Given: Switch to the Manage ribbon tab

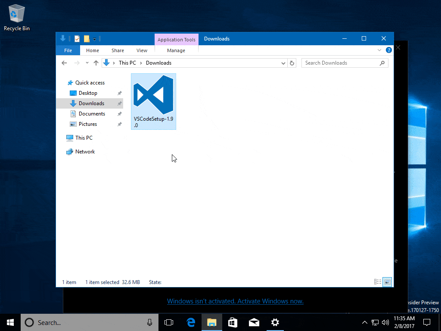Looking at the screenshot, I should pyautogui.click(x=176, y=50).
